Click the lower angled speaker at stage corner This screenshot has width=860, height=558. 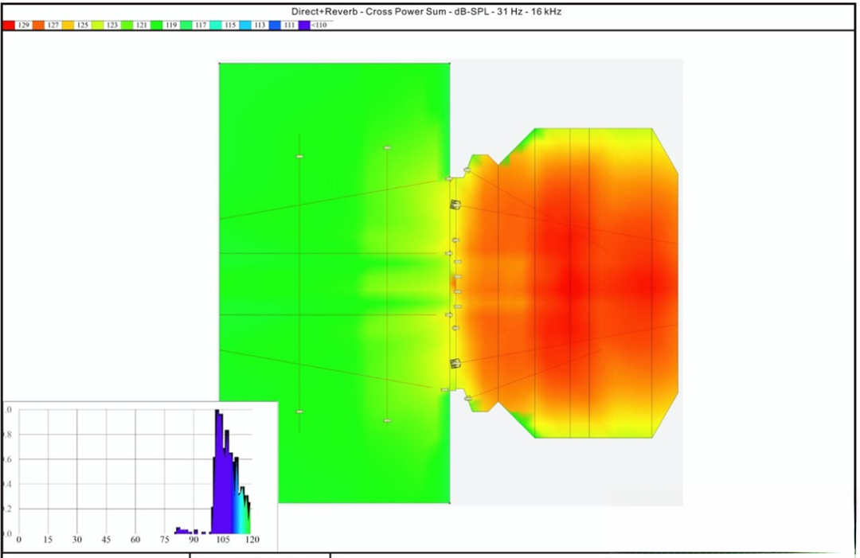(467, 398)
